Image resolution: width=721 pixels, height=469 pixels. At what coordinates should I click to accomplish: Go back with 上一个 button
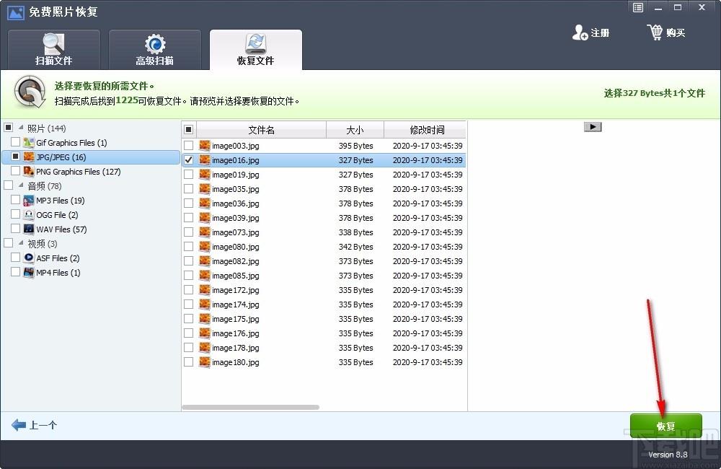[x=34, y=425]
